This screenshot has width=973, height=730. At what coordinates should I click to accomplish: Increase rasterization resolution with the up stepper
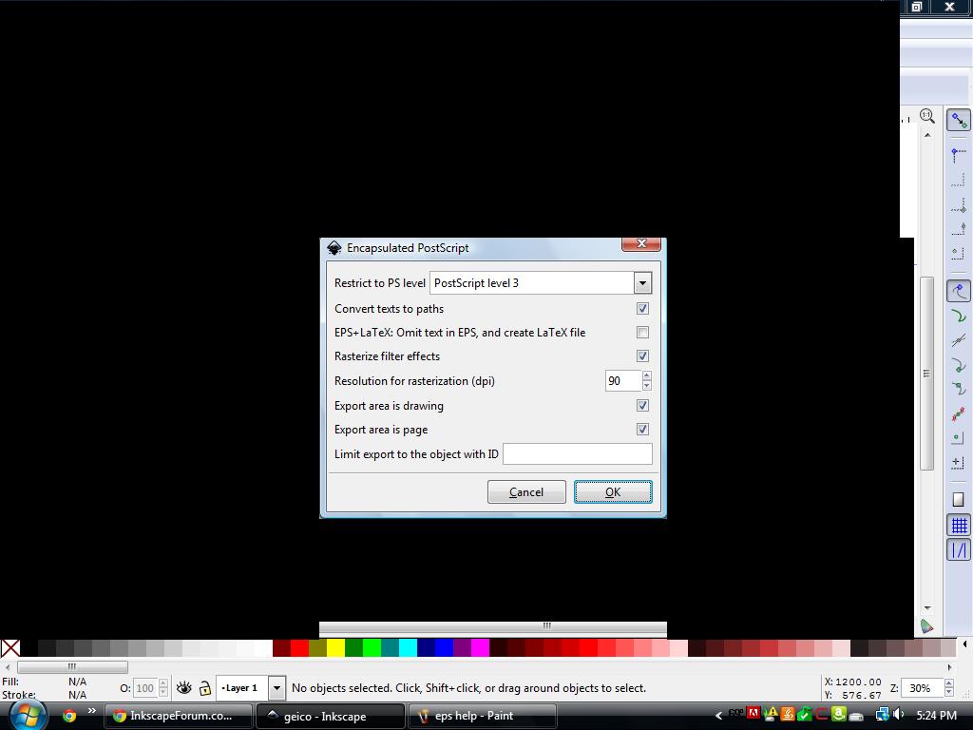646,375
